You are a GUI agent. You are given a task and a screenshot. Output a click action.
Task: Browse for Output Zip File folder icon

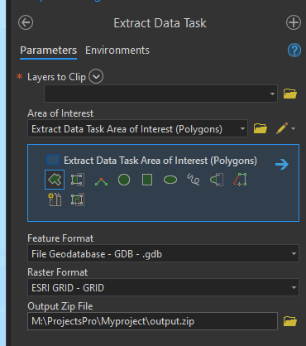click(290, 321)
